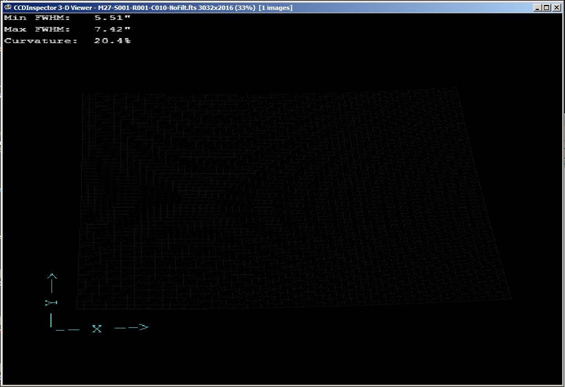Close the CCDInspector 3-D Viewer window

click(557, 7)
